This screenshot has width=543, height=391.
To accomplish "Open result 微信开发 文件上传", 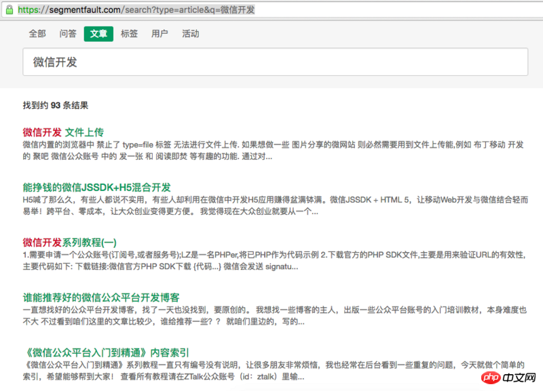I will tap(63, 132).
